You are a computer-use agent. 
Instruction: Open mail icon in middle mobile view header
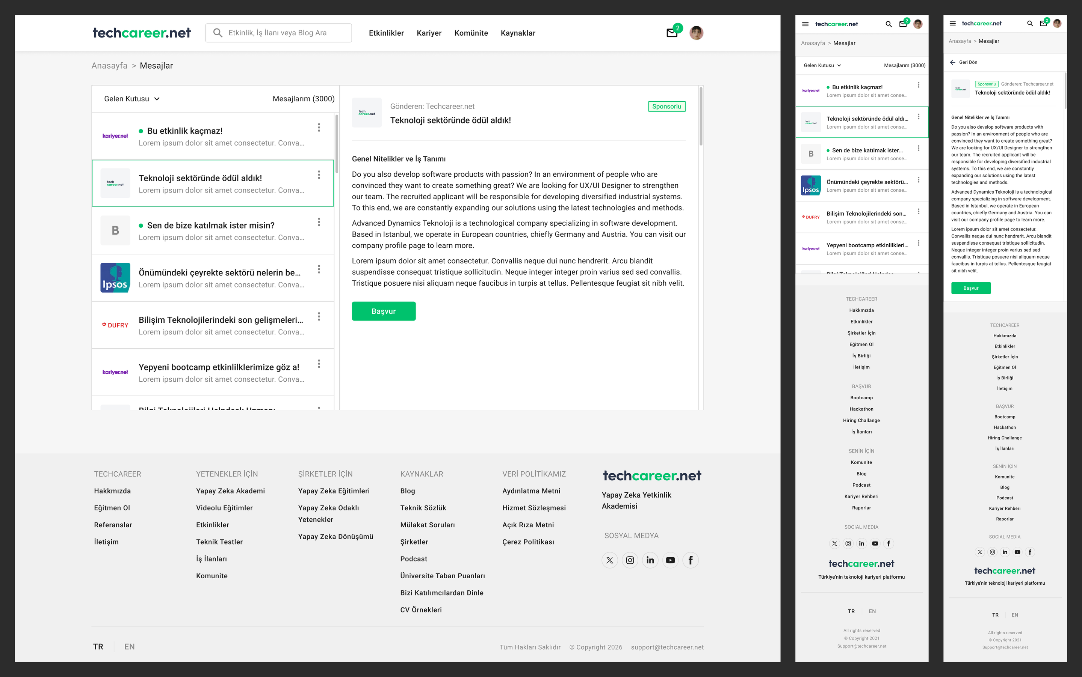click(x=903, y=24)
